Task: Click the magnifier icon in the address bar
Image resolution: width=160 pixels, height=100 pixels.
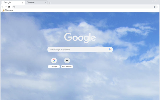Action: tap(14, 7)
